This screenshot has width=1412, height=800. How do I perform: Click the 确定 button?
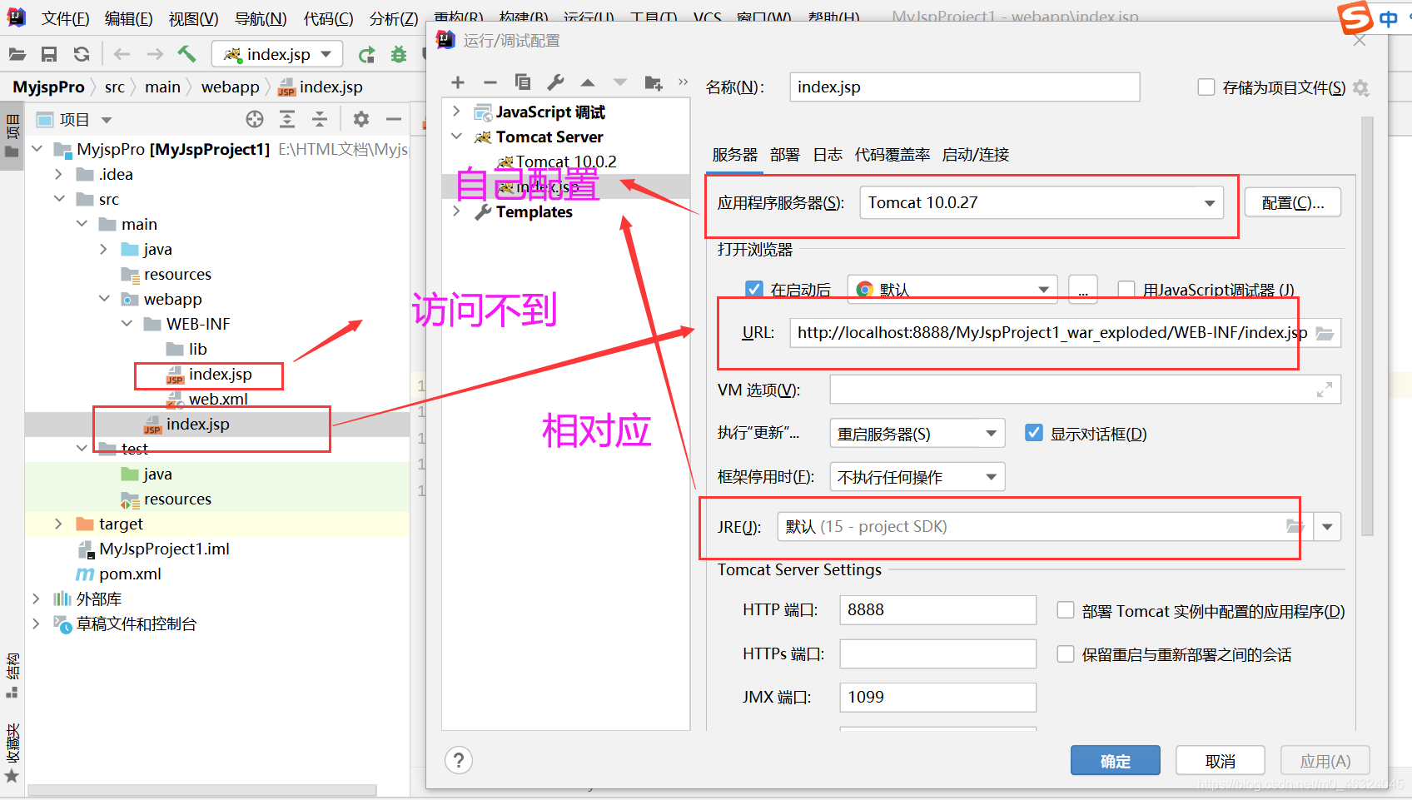pyautogui.click(x=1116, y=761)
